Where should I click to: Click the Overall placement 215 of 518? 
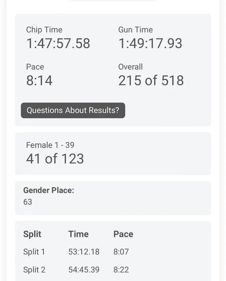pyautogui.click(x=151, y=80)
